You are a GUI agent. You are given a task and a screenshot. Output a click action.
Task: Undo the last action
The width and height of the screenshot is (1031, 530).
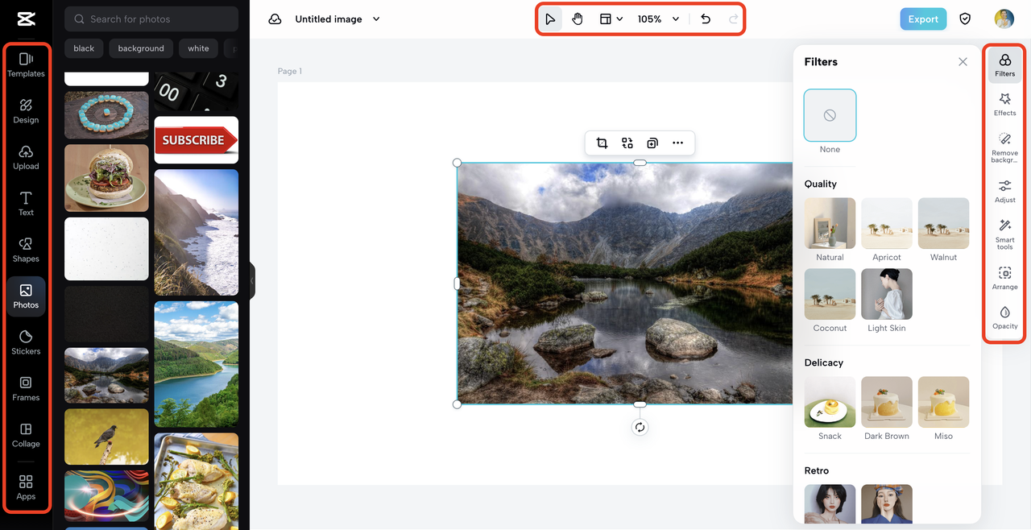pos(706,19)
